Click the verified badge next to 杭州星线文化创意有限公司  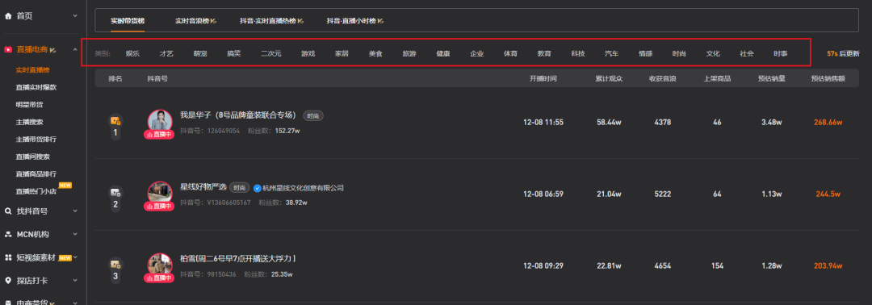[x=258, y=188]
